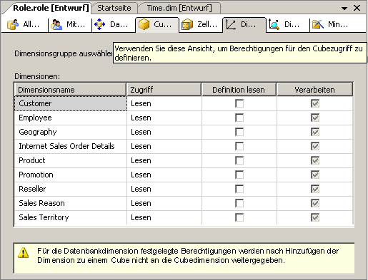
Task: Toggle Verarbeiten checkbox for Product
Action: [x=315, y=160]
